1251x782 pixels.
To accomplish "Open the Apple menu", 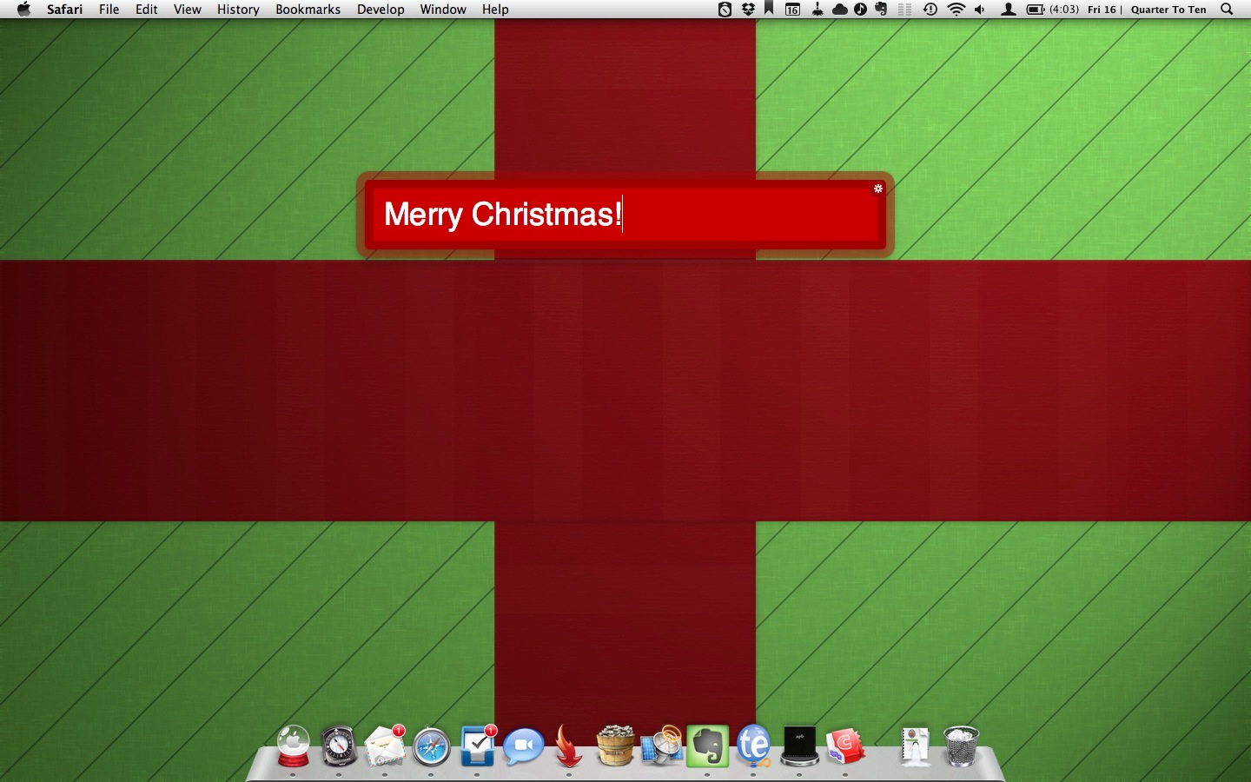I will tap(23, 10).
